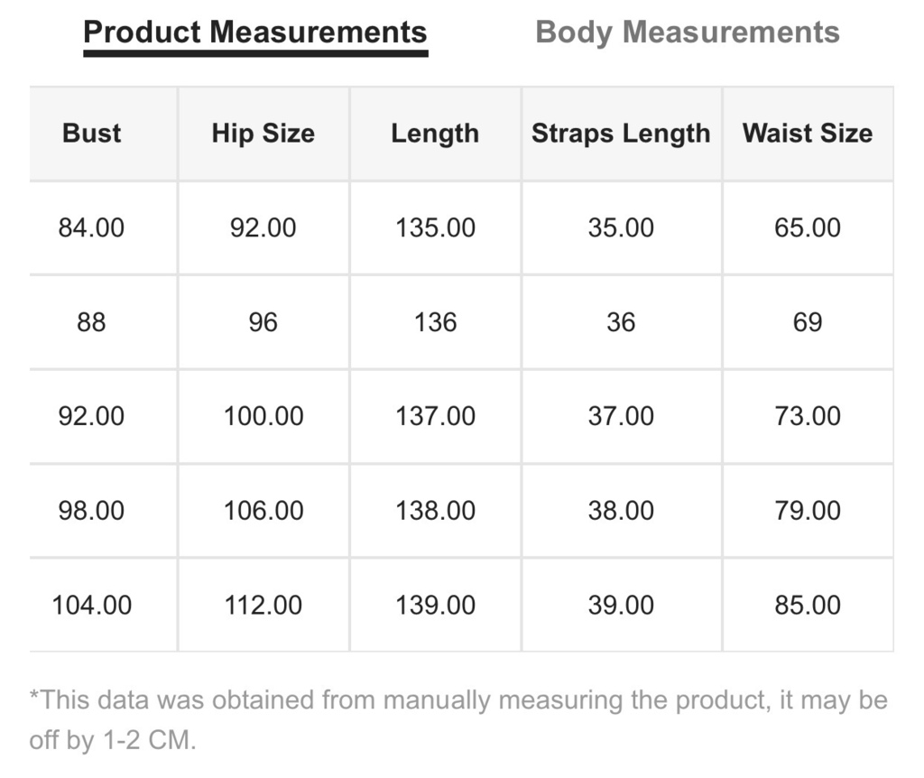Click the 112.00 hip size value

pos(263,606)
